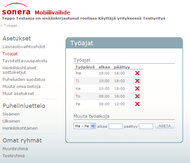Image resolution: width=190 pixels, height=163 pixels.
Task: Focus the päättyy end time field
Action: [x=146, y=126]
